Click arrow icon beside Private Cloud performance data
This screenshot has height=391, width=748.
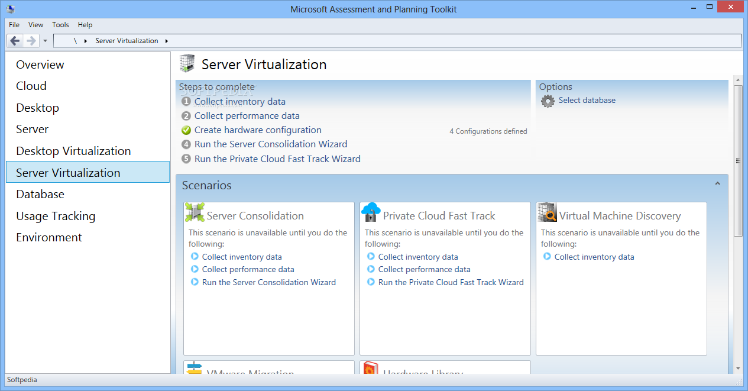click(371, 269)
